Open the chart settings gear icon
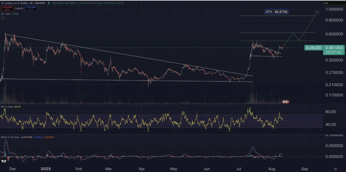The width and height of the screenshot is (346, 172). tap(335, 169)
